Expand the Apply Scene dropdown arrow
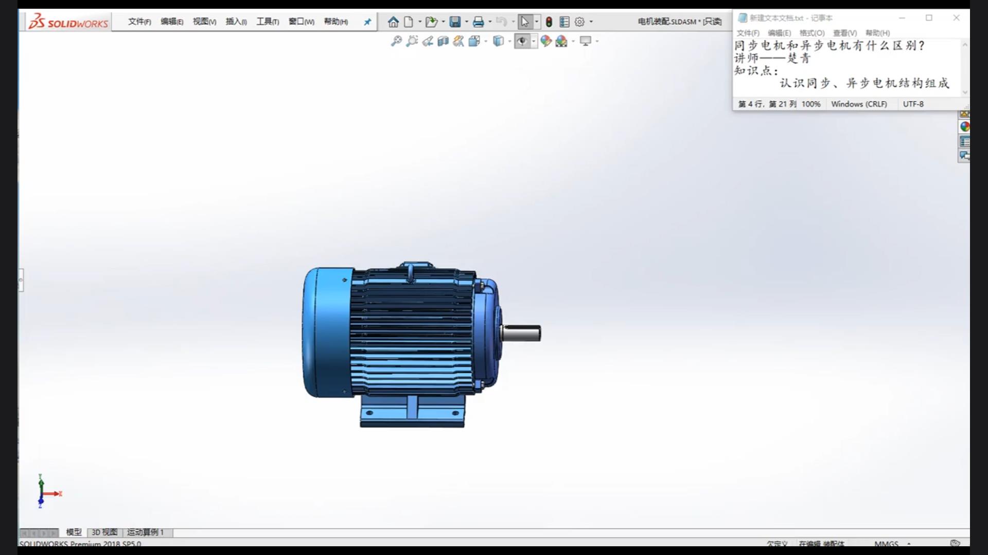This screenshot has width=988, height=555. coord(573,41)
